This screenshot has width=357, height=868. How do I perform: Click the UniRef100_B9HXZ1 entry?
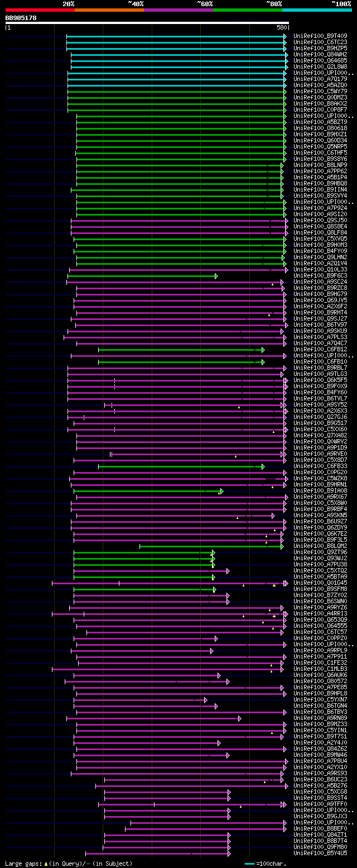coord(320,134)
